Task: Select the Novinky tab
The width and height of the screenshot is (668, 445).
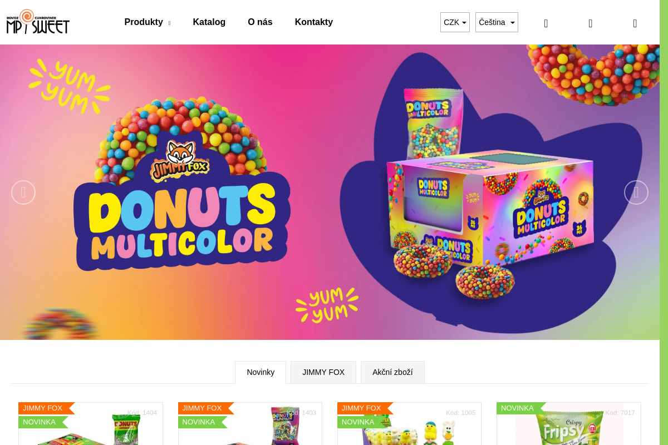Action: pos(261,372)
